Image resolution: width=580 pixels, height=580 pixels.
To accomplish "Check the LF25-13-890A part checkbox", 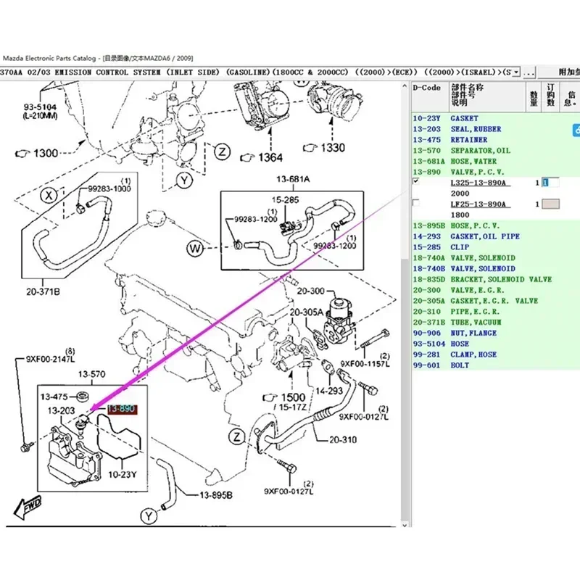I will coord(416,203).
